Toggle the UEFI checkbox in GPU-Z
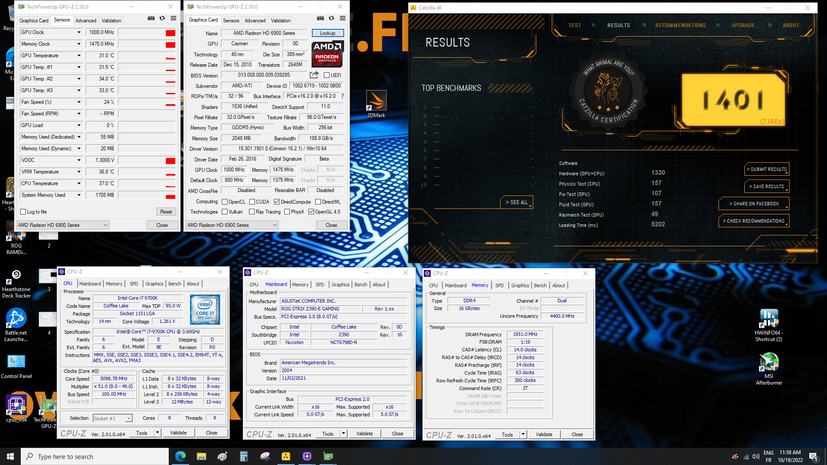Image resolution: width=827 pixels, height=465 pixels. tap(326, 75)
